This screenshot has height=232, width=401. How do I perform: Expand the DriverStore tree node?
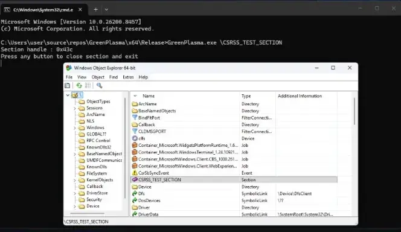coord(75,193)
